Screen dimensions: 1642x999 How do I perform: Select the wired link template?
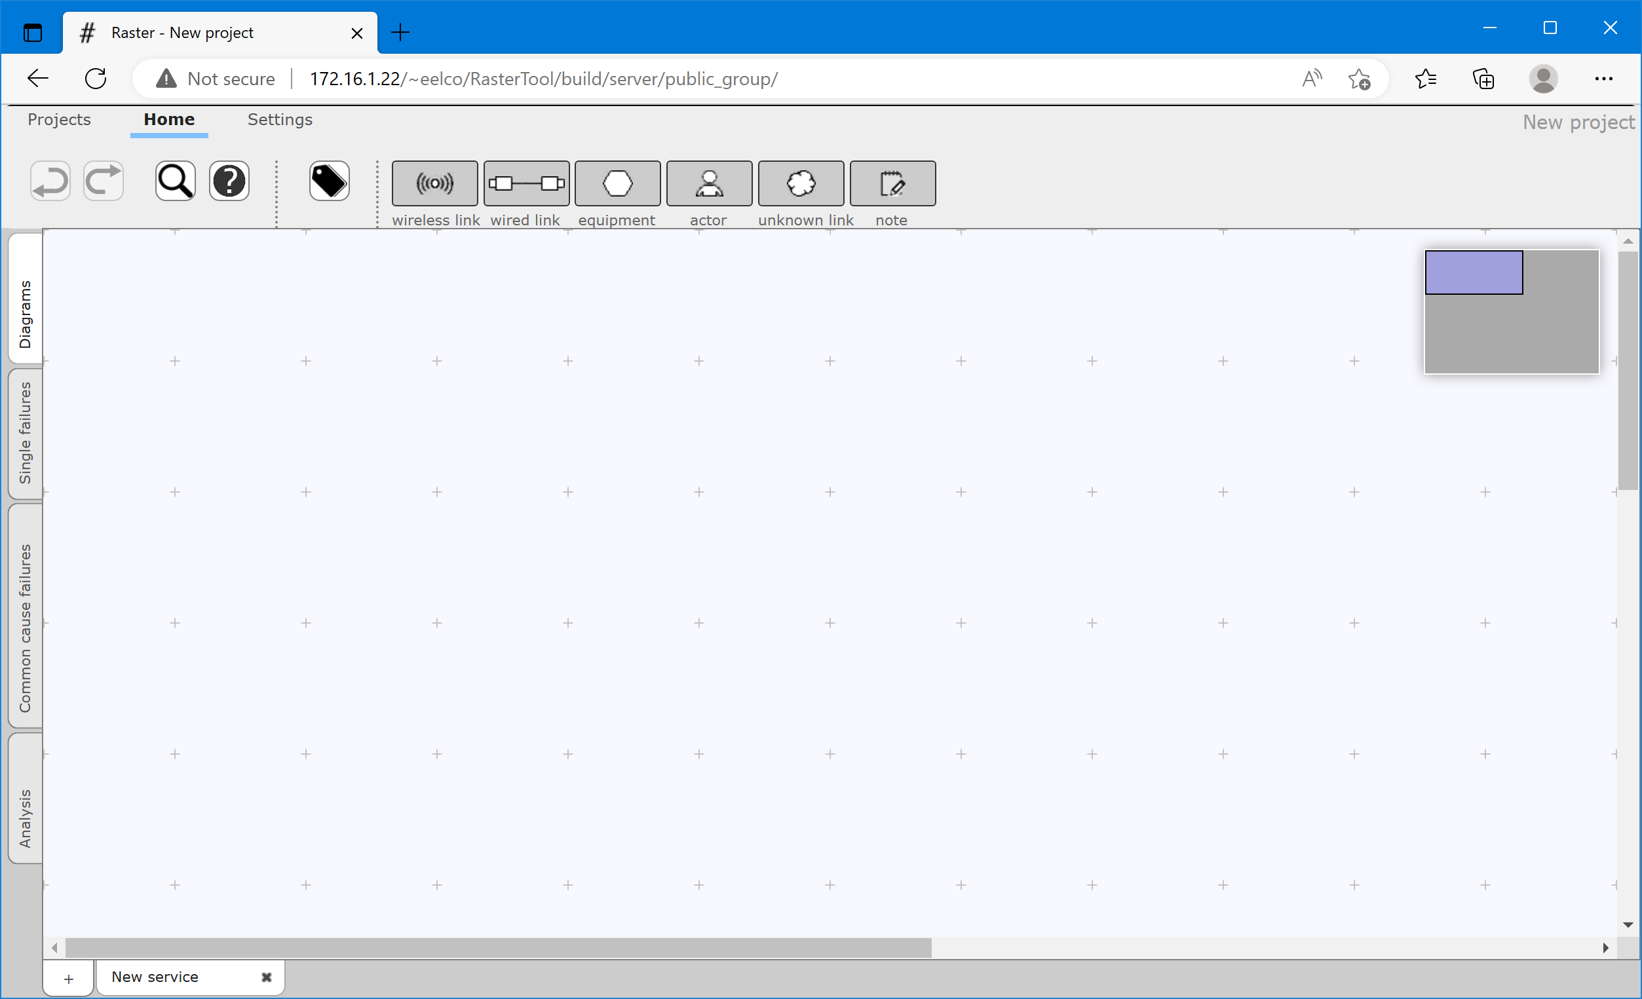526,183
